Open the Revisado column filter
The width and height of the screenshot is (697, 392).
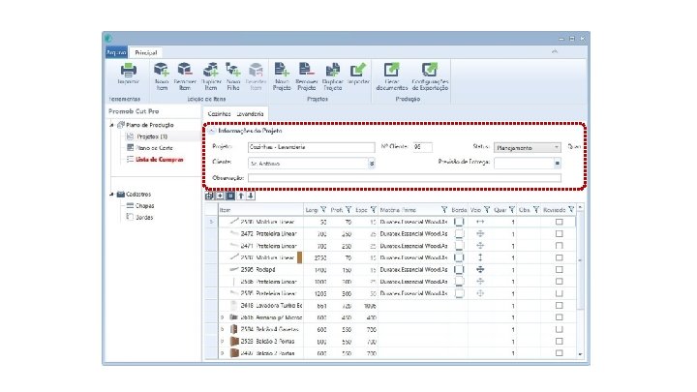click(571, 209)
